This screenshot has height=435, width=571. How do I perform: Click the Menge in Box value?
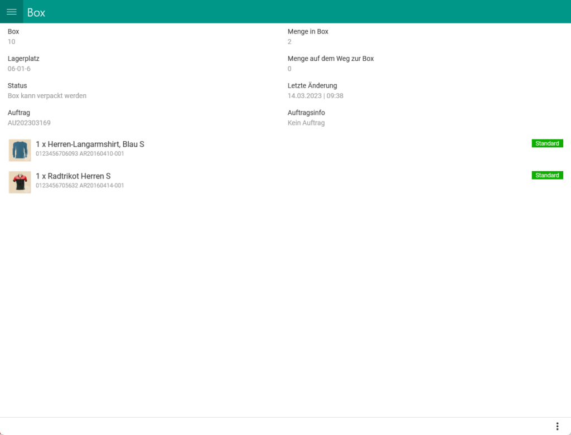(x=289, y=41)
